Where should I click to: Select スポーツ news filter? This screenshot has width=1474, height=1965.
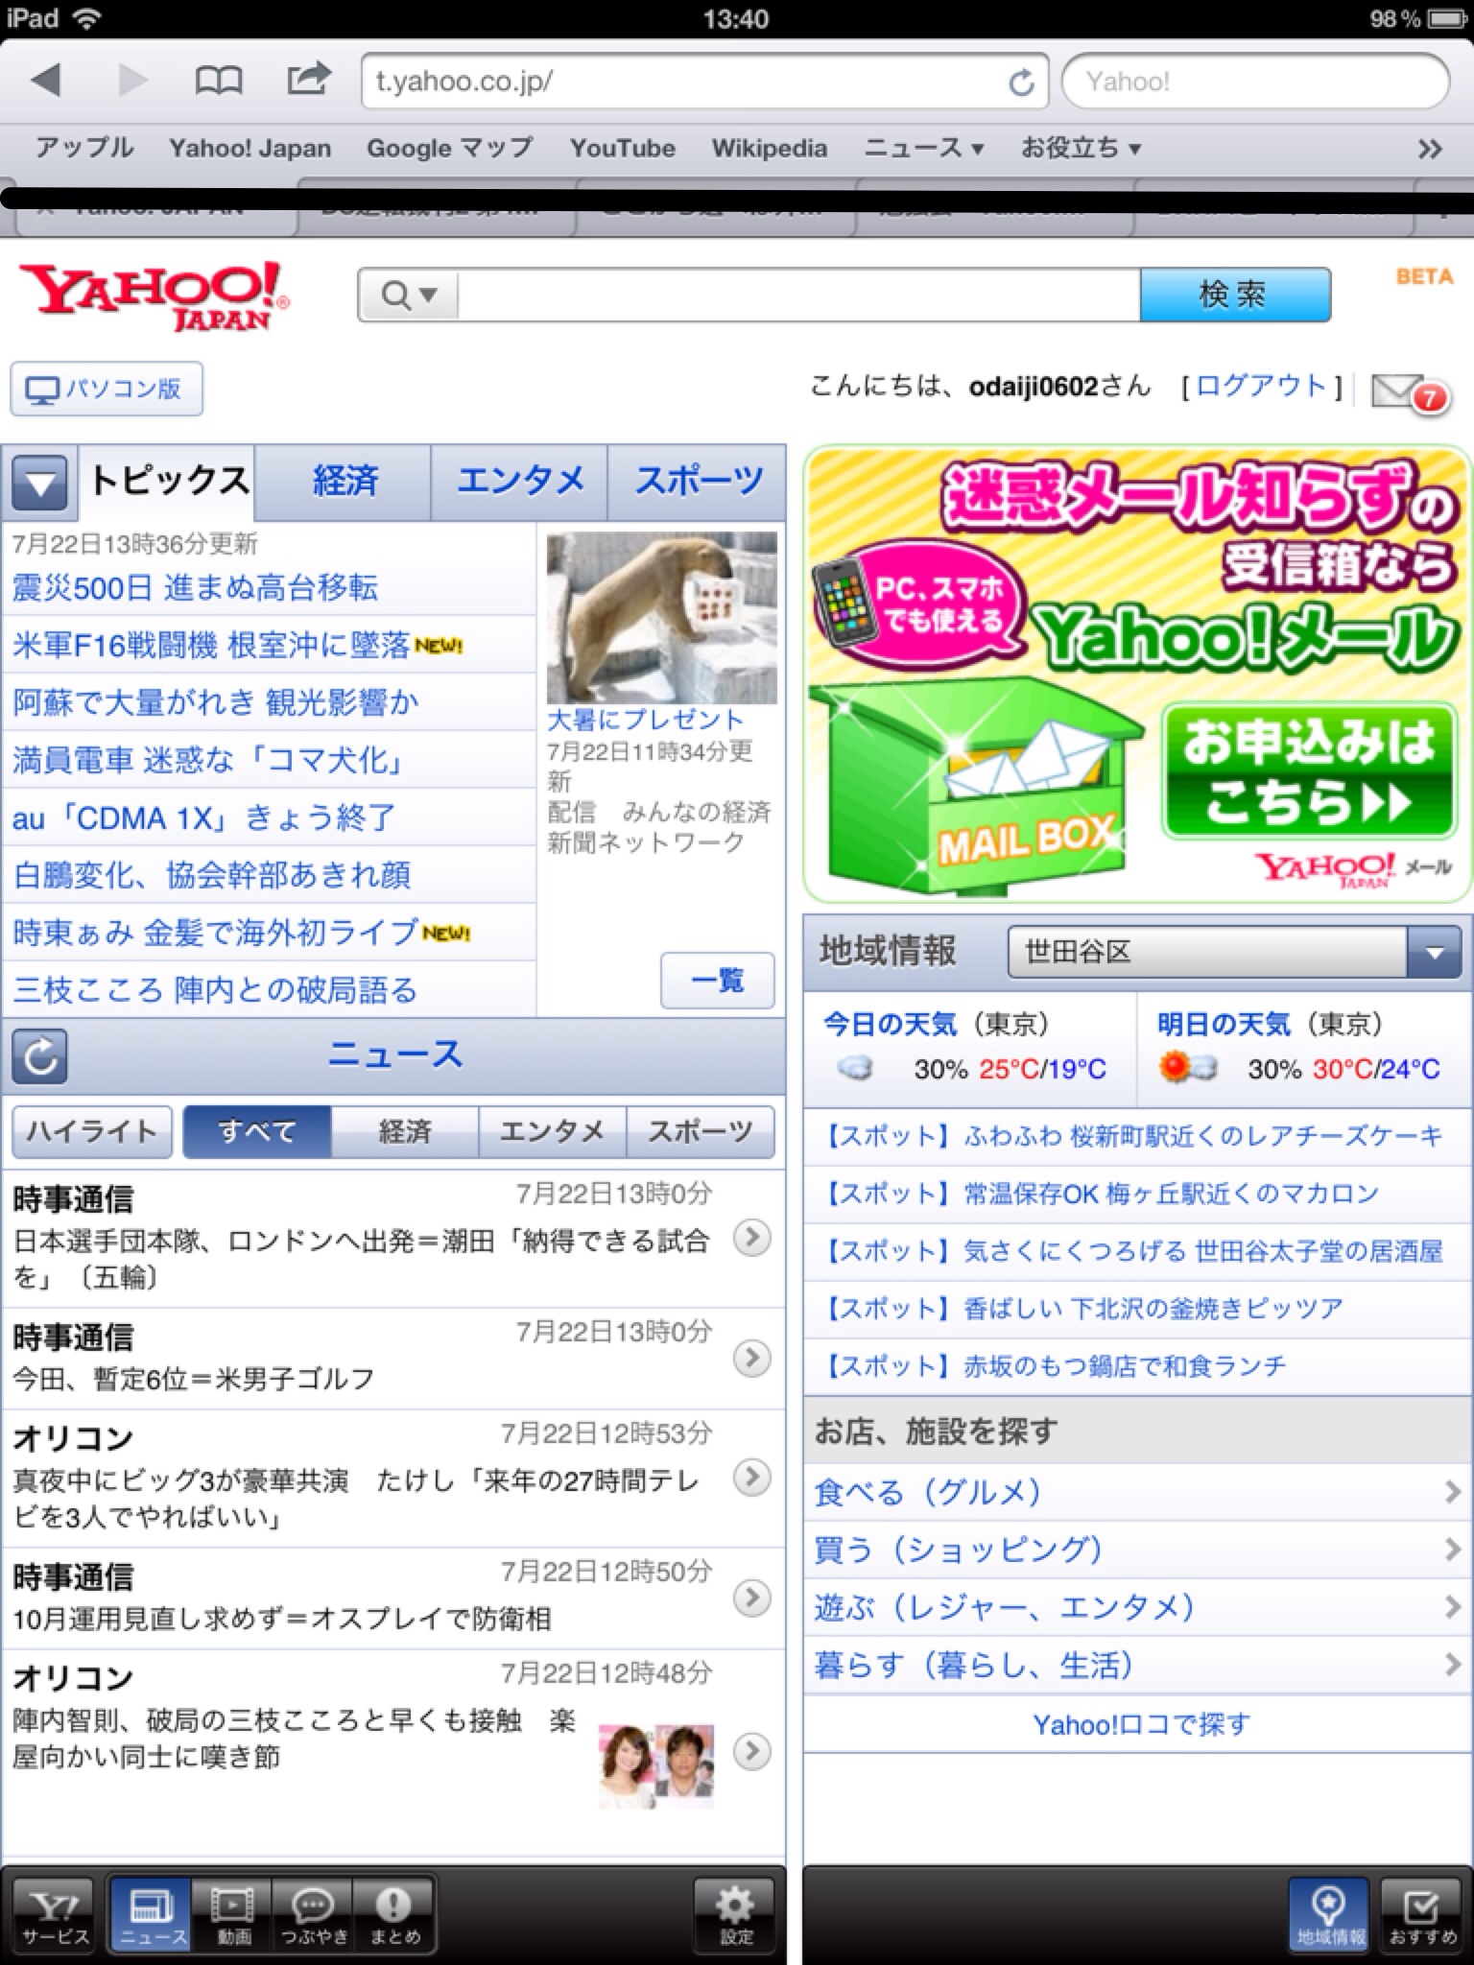701,1132
